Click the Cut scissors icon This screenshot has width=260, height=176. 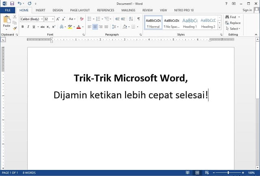[x=15, y=17]
